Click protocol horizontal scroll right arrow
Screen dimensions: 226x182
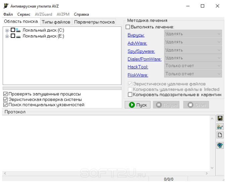click(207, 173)
